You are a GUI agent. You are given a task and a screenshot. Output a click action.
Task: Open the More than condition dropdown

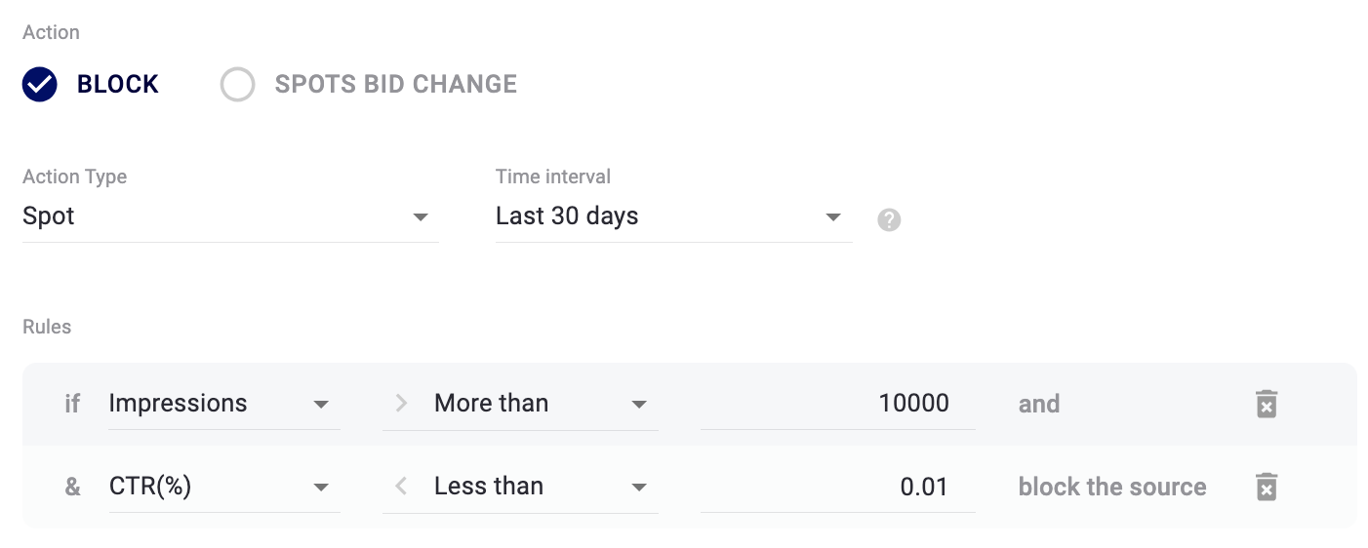pyautogui.click(x=544, y=404)
